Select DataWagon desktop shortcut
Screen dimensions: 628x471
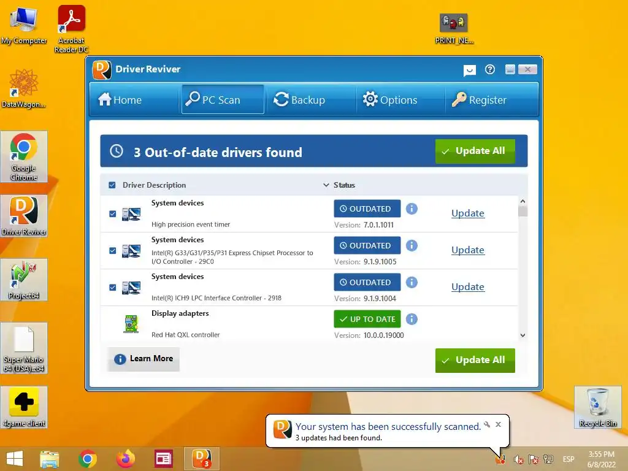point(24,88)
